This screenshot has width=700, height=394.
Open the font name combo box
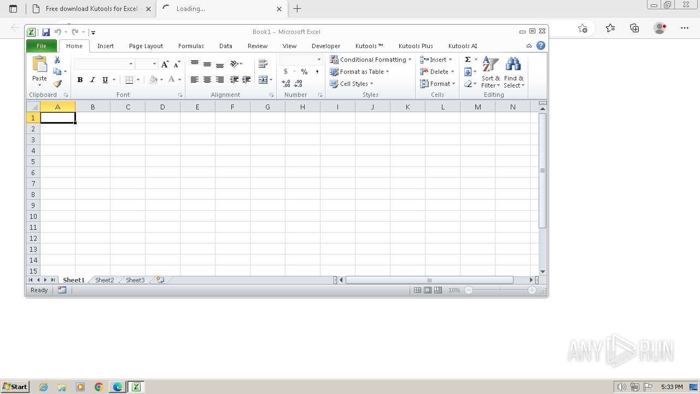coord(104,64)
